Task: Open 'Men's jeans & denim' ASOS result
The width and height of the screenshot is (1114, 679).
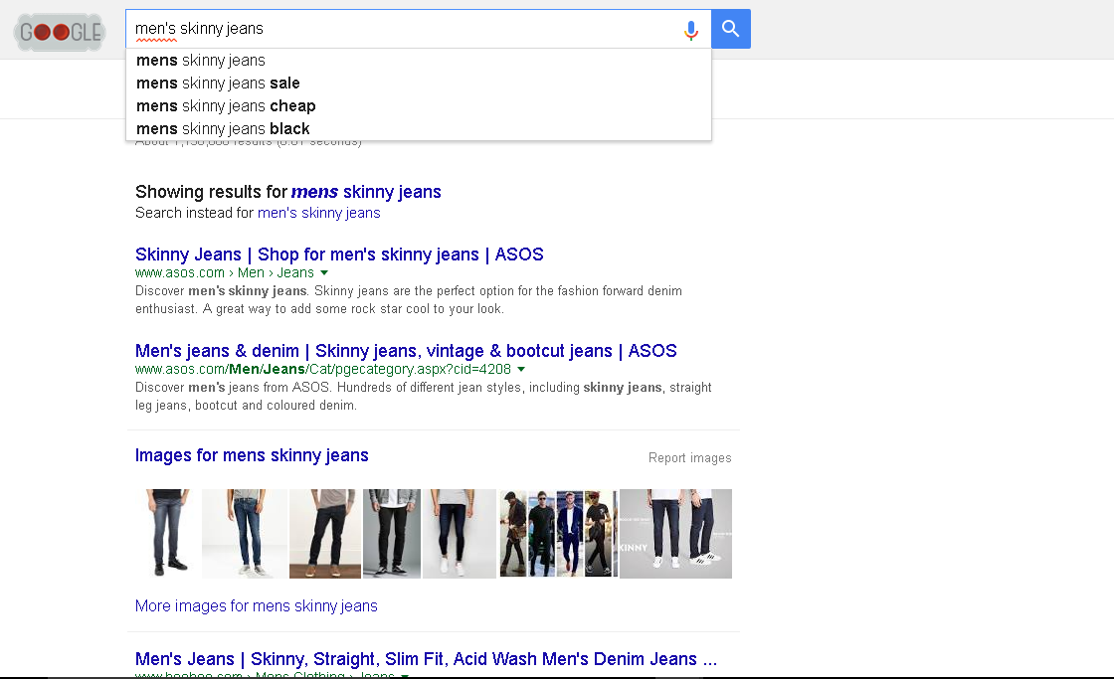Action: 406,351
